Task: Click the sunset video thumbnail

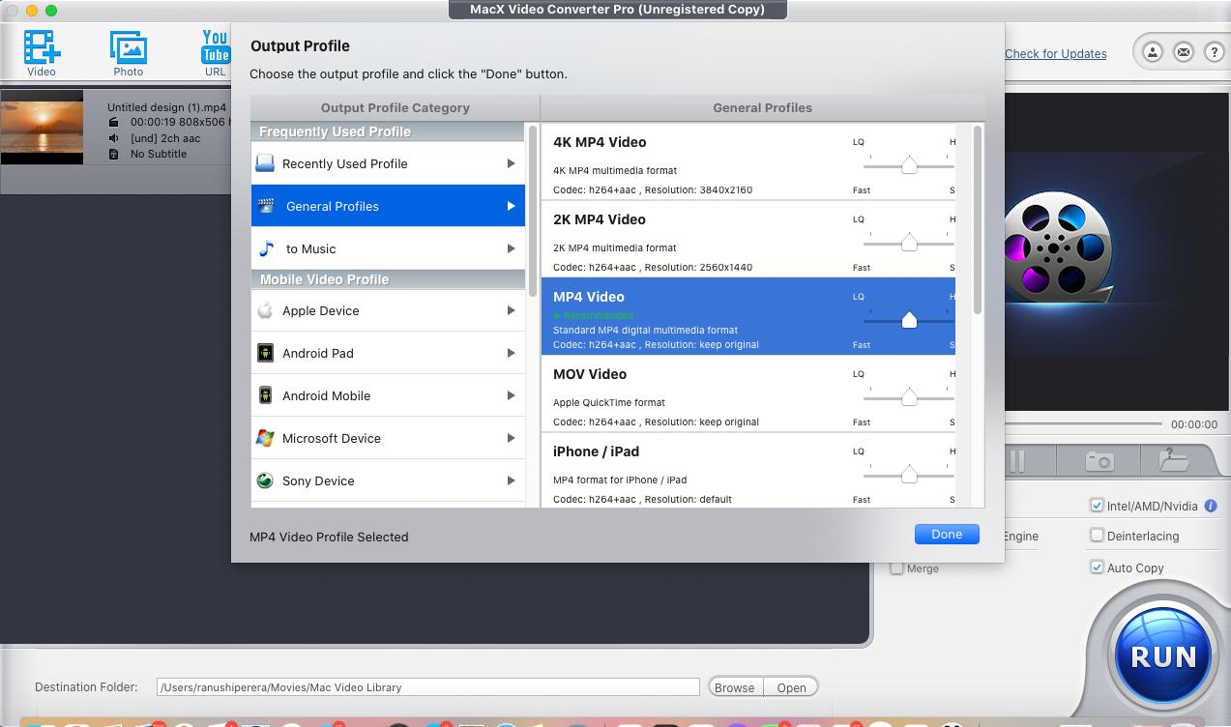Action: click(x=42, y=127)
